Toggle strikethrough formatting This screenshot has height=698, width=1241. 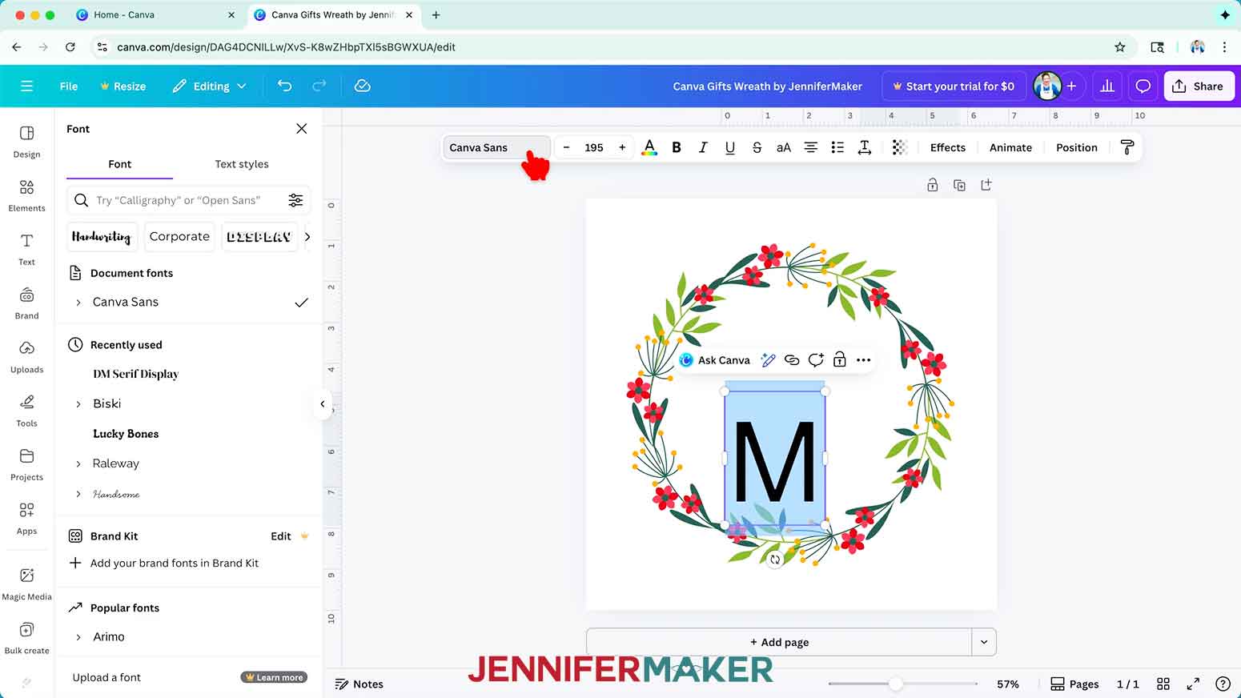point(757,147)
